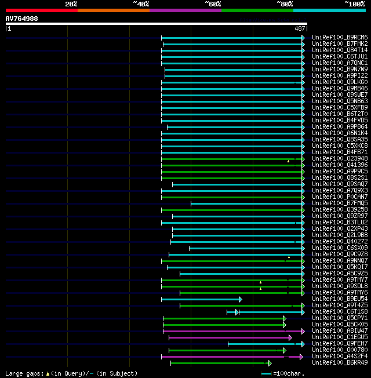
Task: Open hit UniRef100_C6TJU1
Action: pos(340,56)
